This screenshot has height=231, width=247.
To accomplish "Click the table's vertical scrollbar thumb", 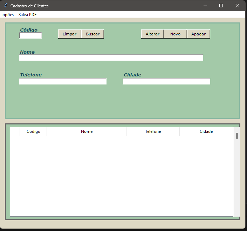I will point(237,136).
